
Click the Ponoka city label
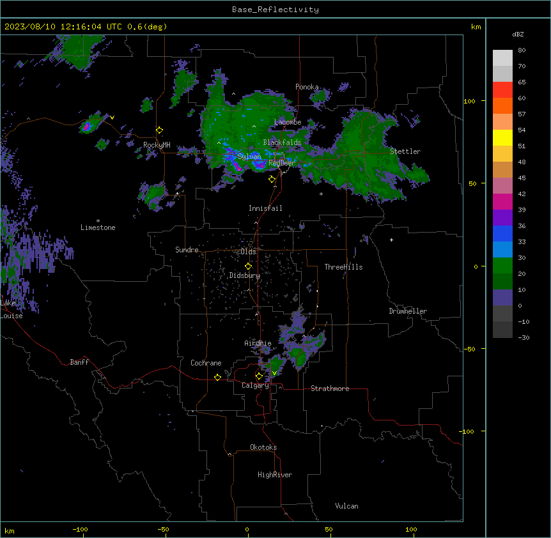pos(307,87)
